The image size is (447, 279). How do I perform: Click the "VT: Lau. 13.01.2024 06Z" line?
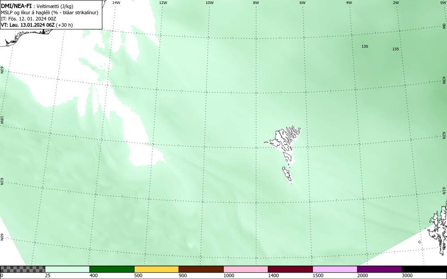click(x=28, y=25)
